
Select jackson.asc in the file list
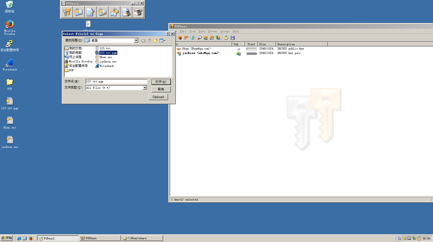106,61
